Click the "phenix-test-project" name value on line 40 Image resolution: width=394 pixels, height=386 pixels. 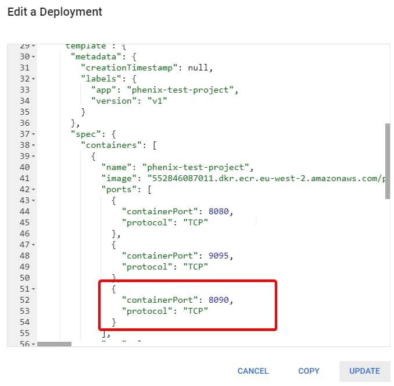tap(195, 168)
